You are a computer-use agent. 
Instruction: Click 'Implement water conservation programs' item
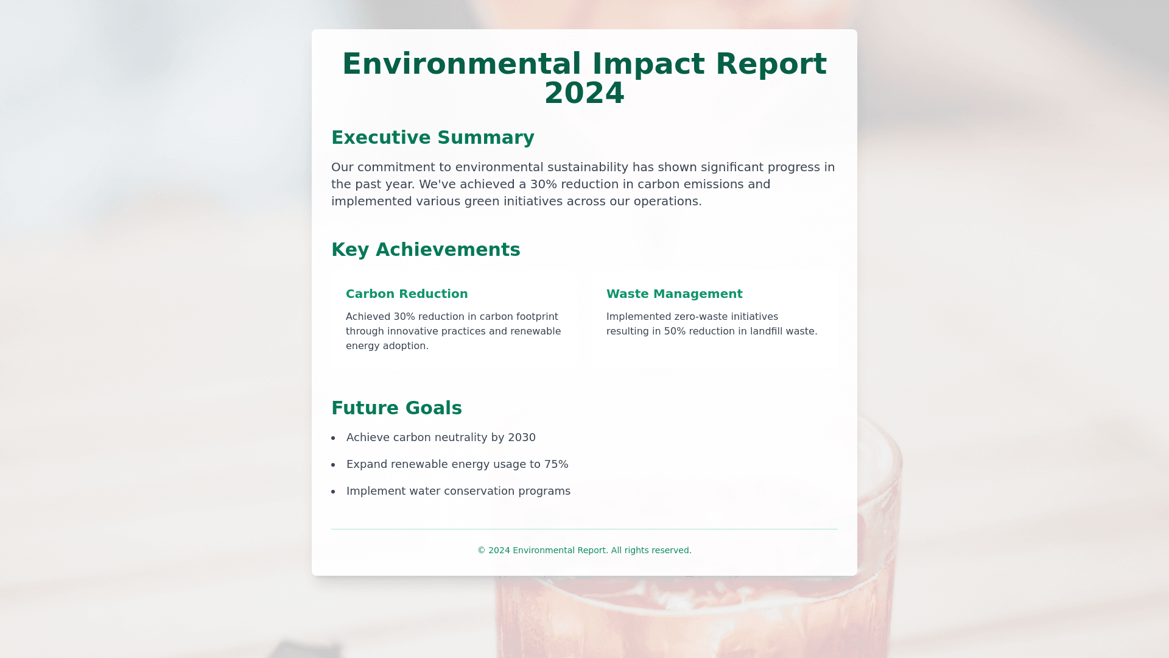tap(458, 491)
